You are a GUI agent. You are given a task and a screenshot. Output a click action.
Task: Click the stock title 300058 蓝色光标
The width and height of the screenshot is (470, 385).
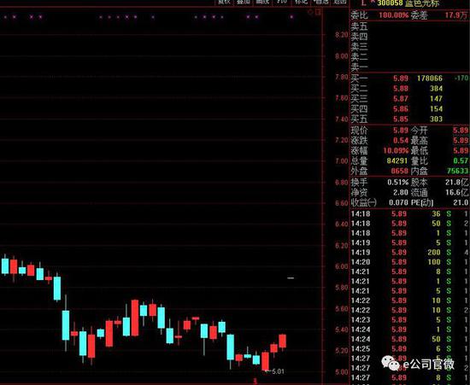[408, 3]
